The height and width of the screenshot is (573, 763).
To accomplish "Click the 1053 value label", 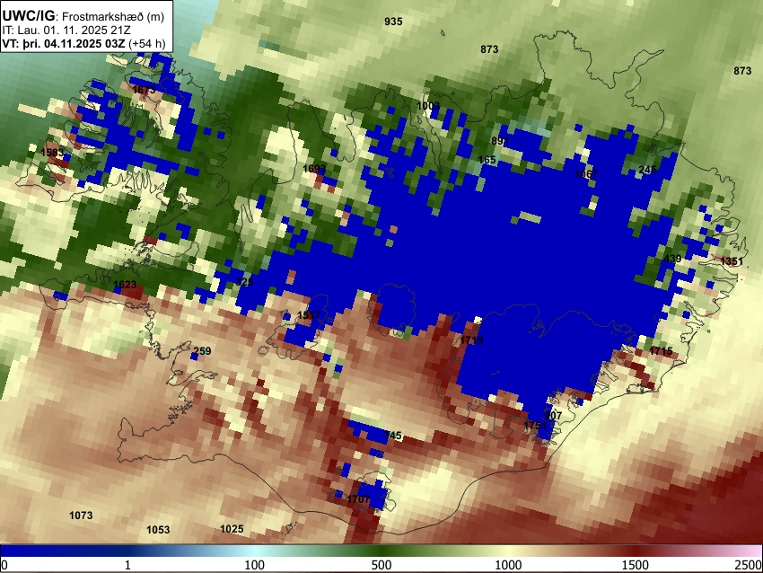I will point(158,529).
